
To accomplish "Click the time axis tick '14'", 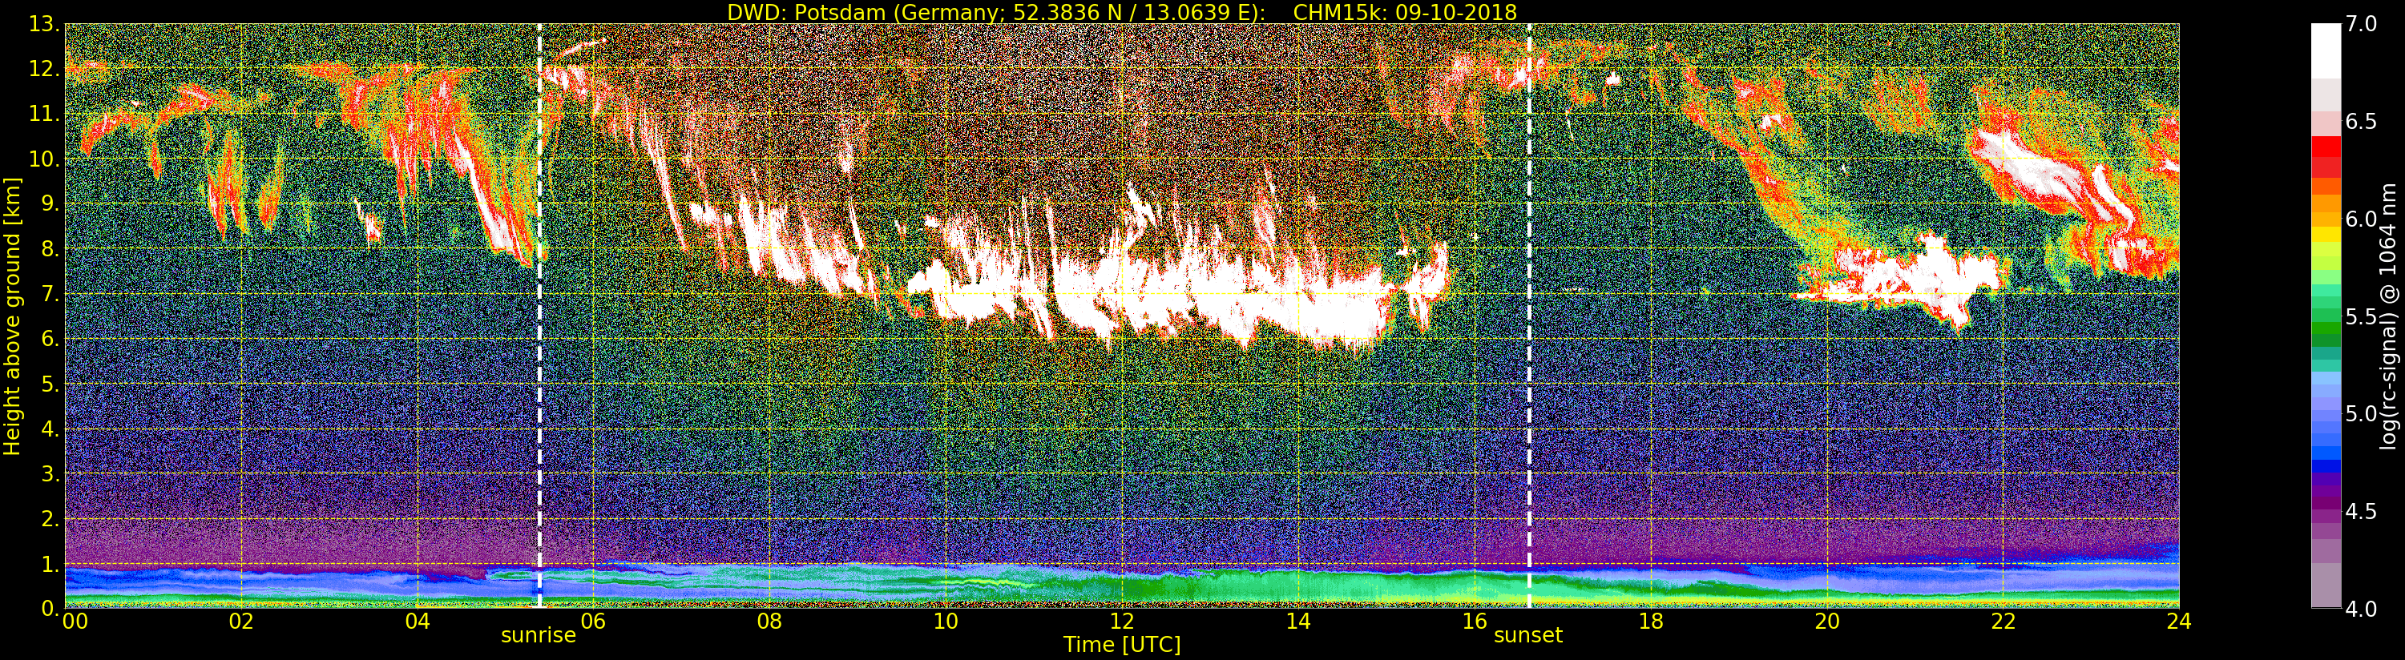I will pos(1298,621).
